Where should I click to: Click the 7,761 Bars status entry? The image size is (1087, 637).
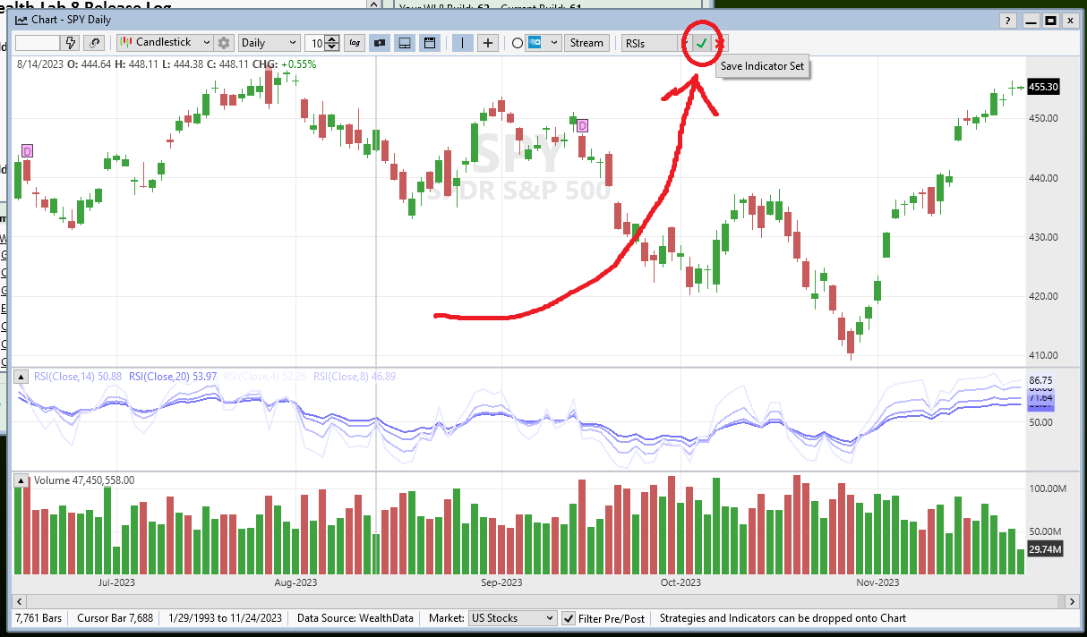coord(40,618)
